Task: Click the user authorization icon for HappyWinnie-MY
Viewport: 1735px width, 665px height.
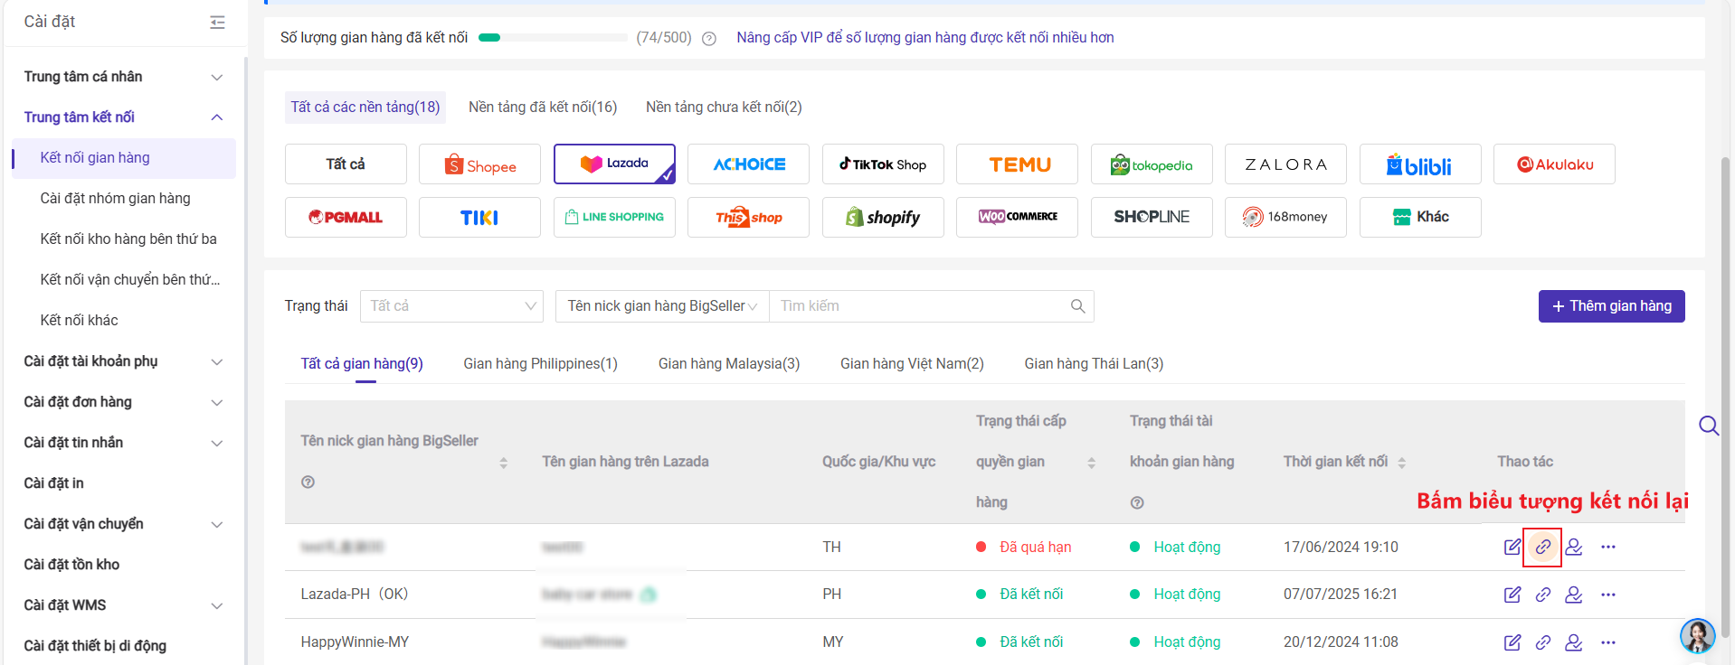Action: pos(1573,642)
